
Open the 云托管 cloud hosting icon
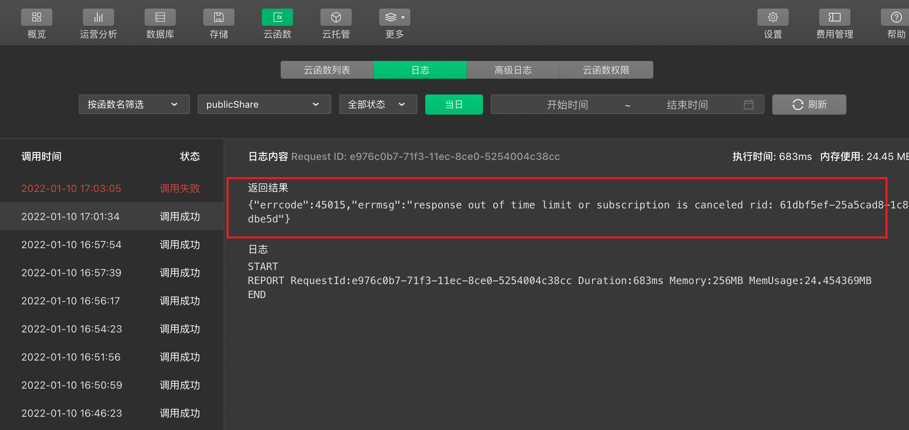(336, 17)
